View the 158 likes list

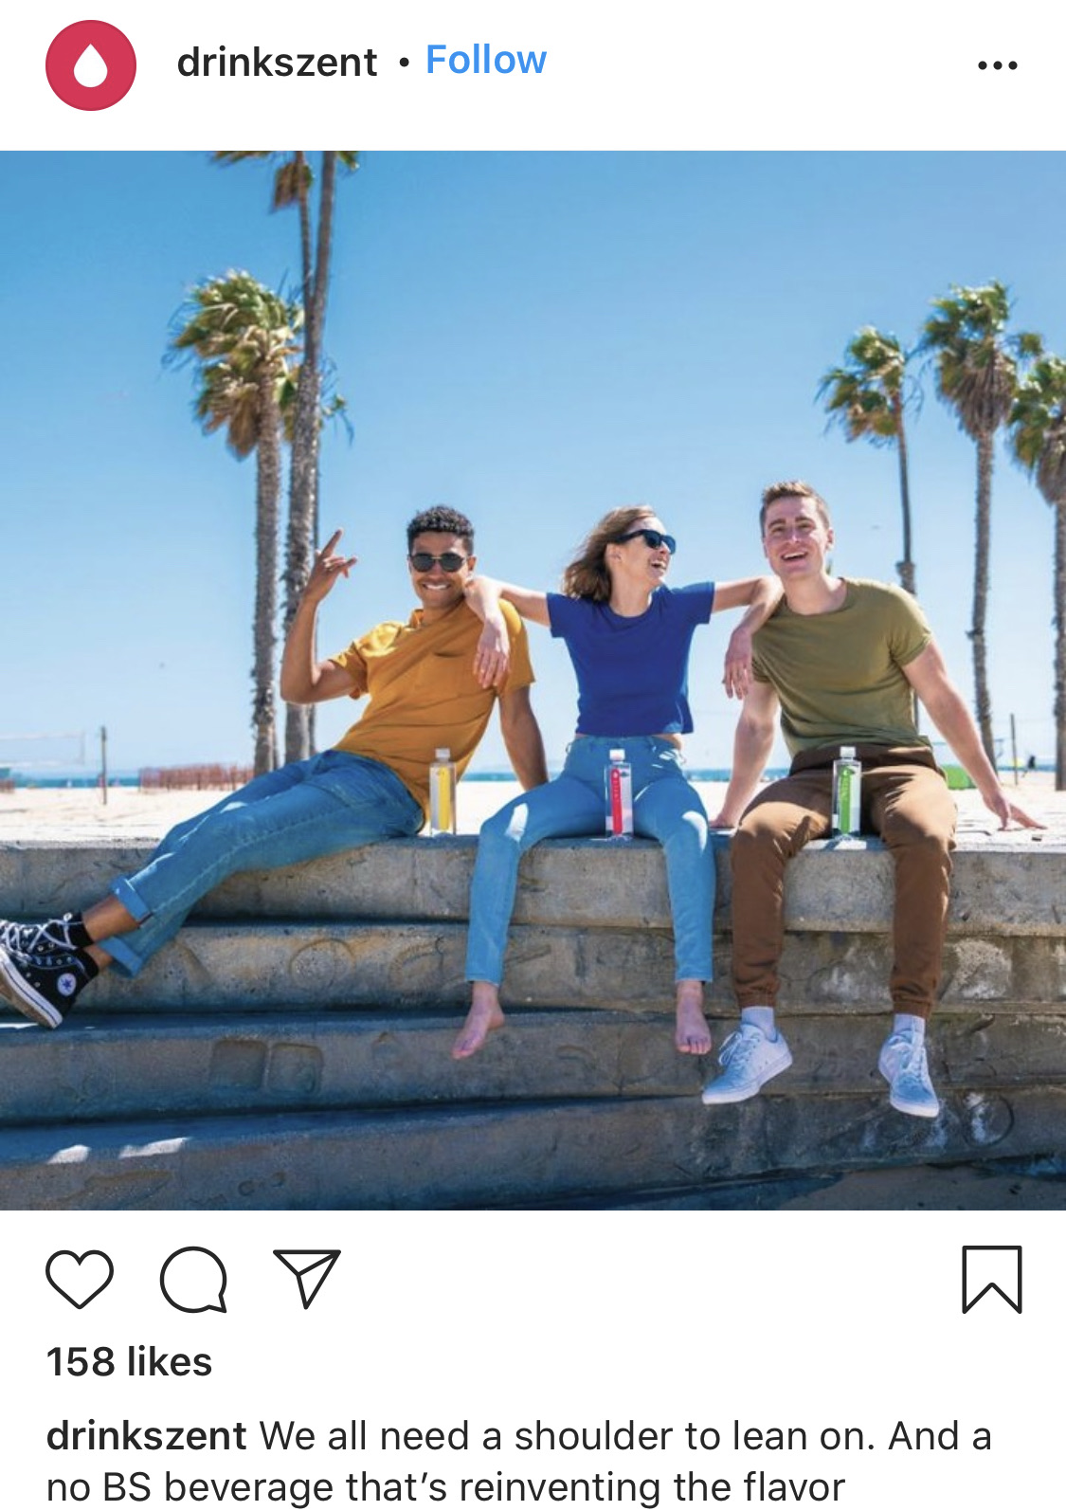[130, 1362]
